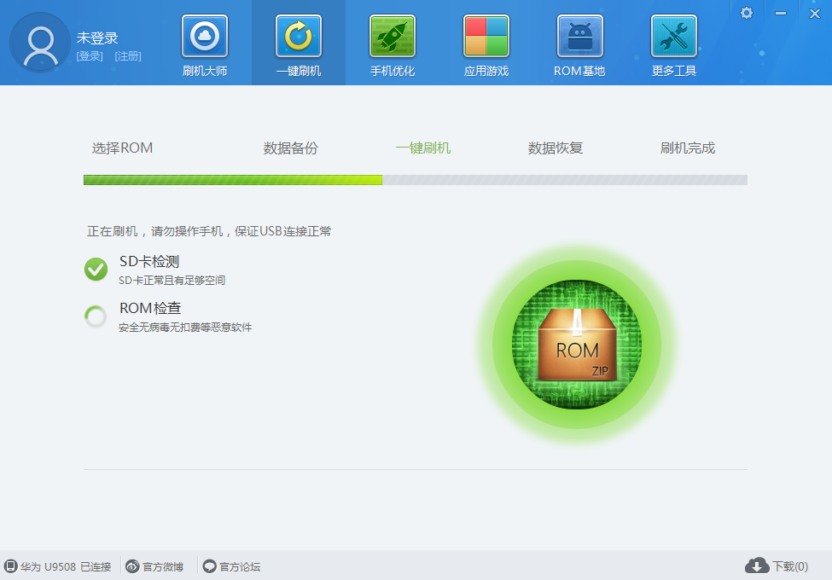Open settings gear in title bar
The width and height of the screenshot is (832, 580).
tap(747, 13)
